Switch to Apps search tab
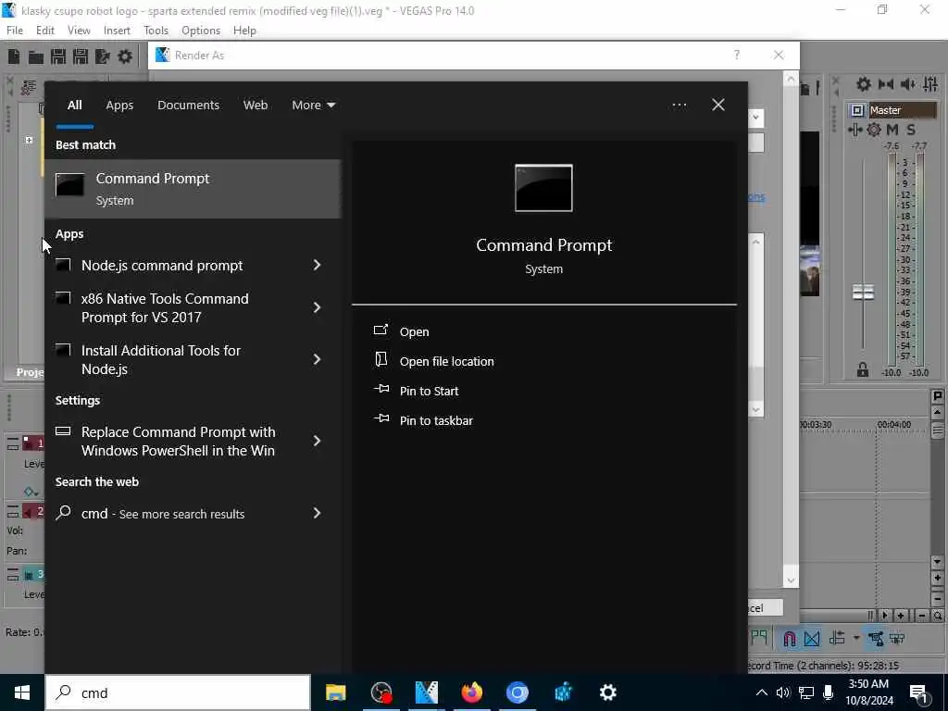Viewport: 948px width, 711px height. pyautogui.click(x=119, y=106)
